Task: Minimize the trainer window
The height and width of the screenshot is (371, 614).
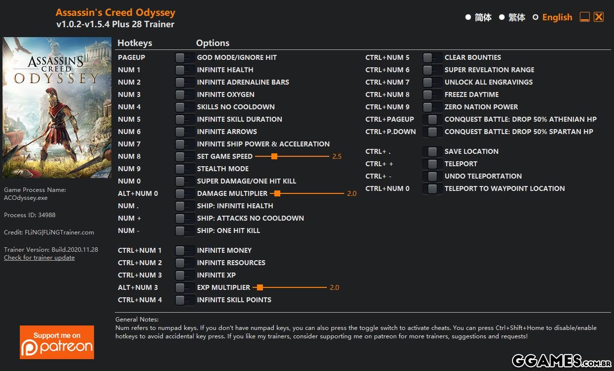Action: coord(585,17)
